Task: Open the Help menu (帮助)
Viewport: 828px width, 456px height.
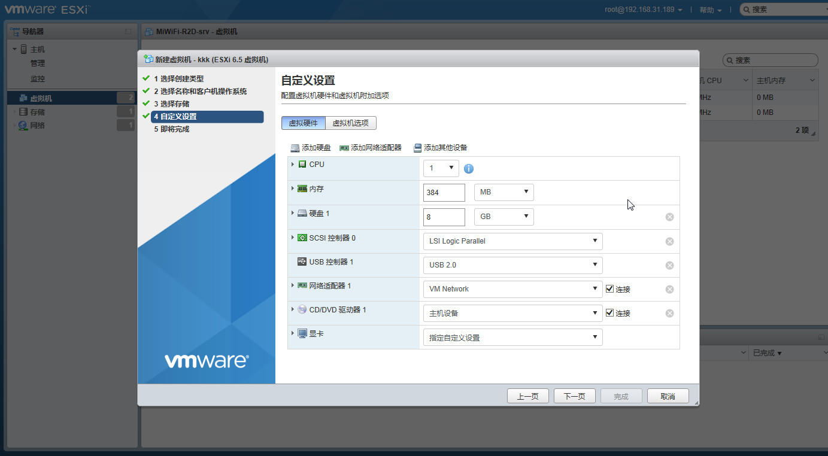Action: pyautogui.click(x=710, y=10)
